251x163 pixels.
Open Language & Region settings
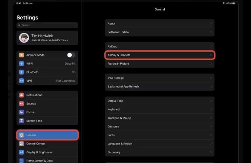coord(160,144)
